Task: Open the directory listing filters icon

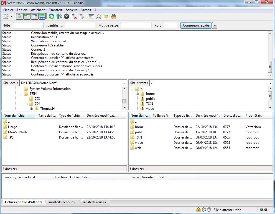Action: click(x=91, y=17)
